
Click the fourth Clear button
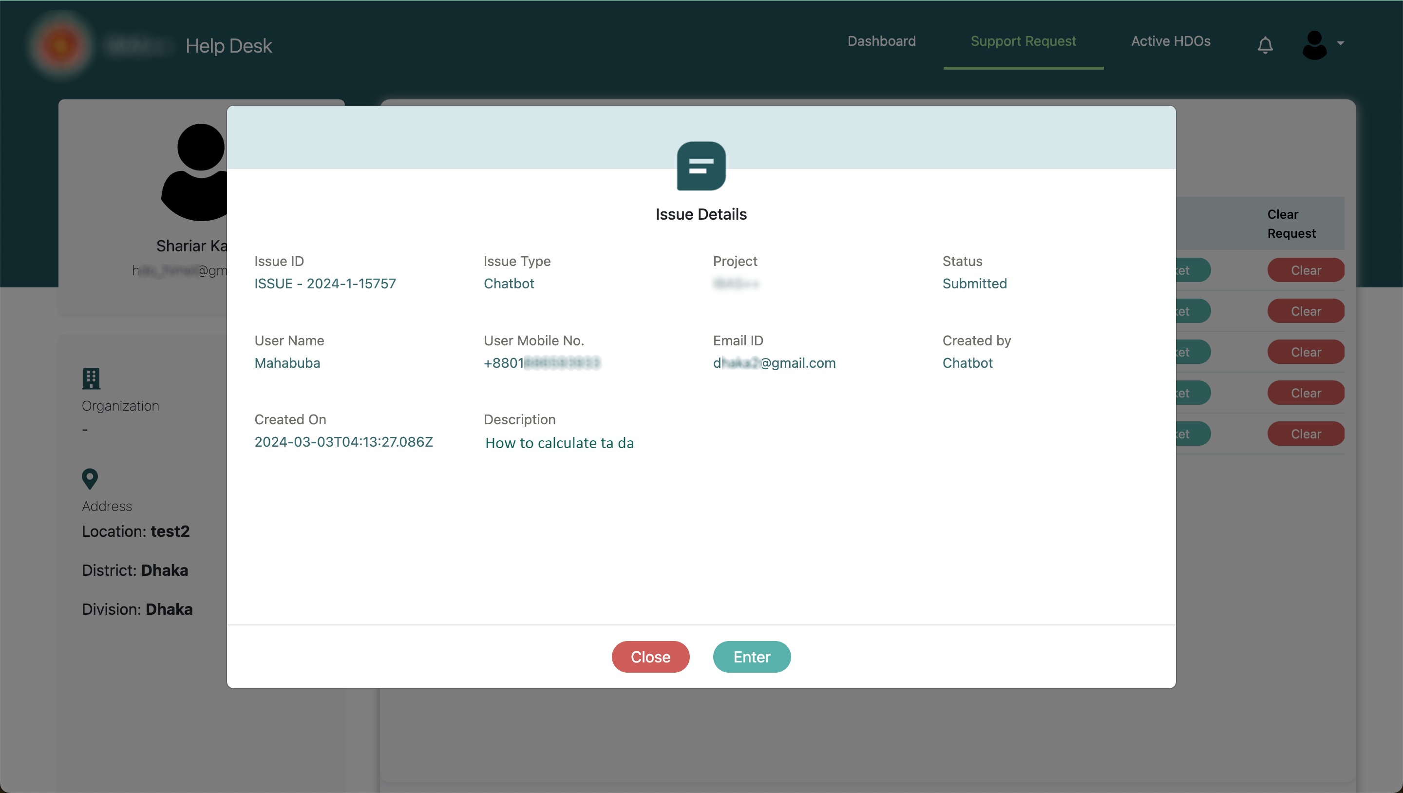point(1306,393)
